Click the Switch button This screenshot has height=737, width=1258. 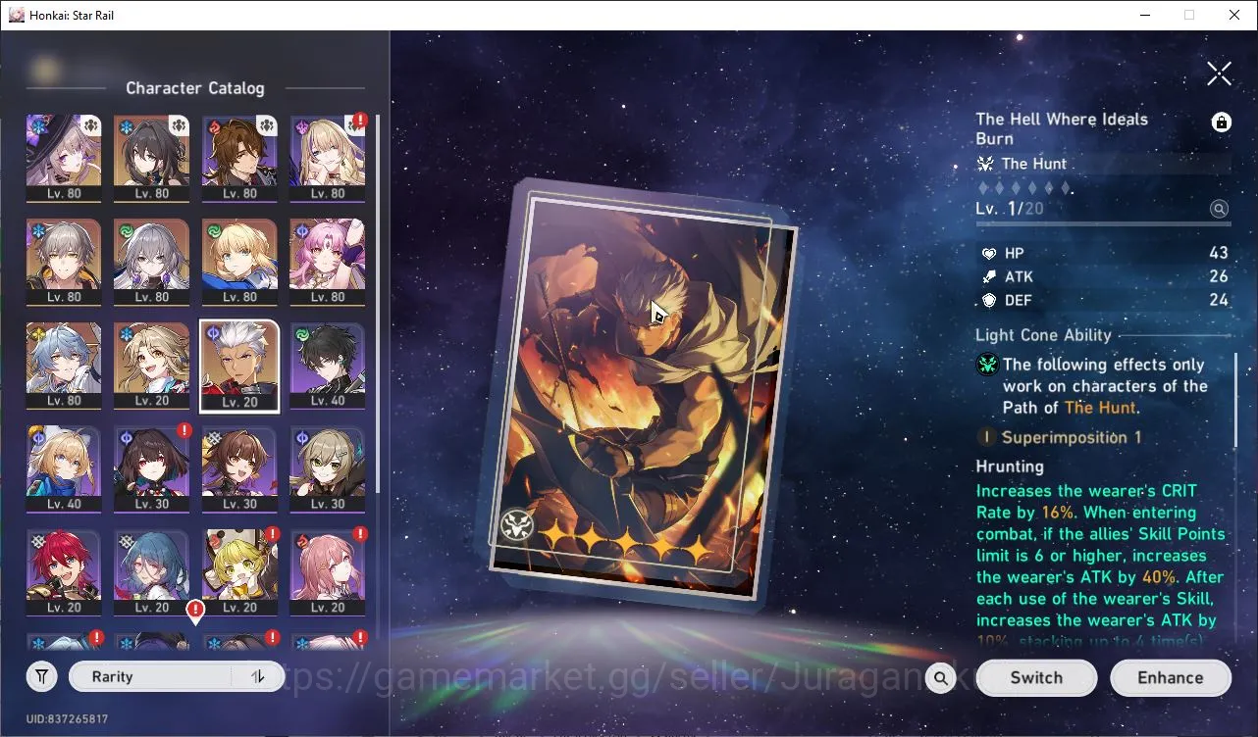[x=1036, y=677]
